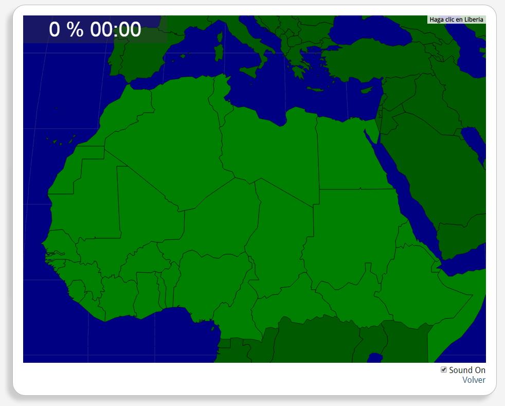Image resolution: width=505 pixels, height=406 pixels.
Task: Click the 00:00 timer display
Action: (116, 29)
